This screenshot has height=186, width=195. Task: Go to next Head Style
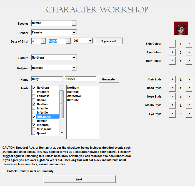tap(189, 88)
